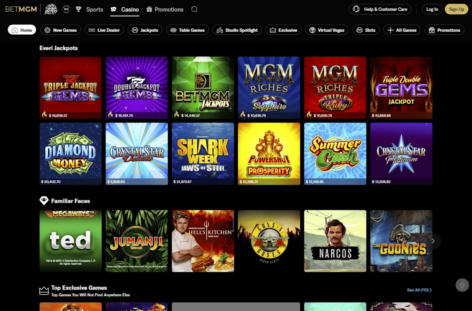Click the BetMGM logo
The width and height of the screenshot is (472, 311).
21,9
